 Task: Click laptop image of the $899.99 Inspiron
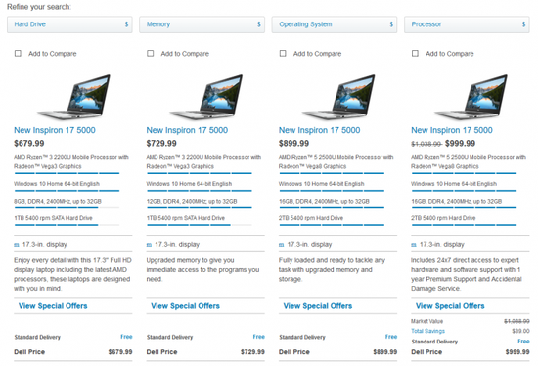338,97
